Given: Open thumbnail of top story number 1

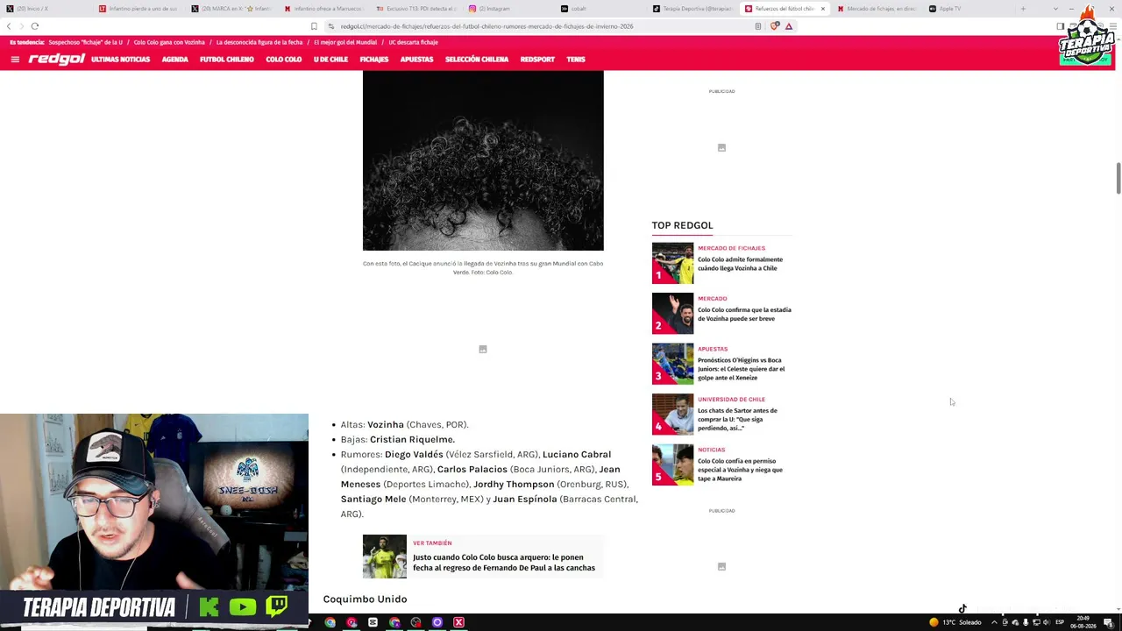Looking at the screenshot, I should click(672, 263).
